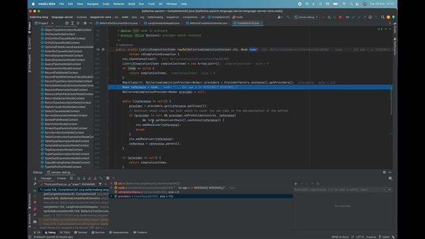The image size is (425, 239).
Task: Minimize the Debug tool window
Action: tap(390, 173)
